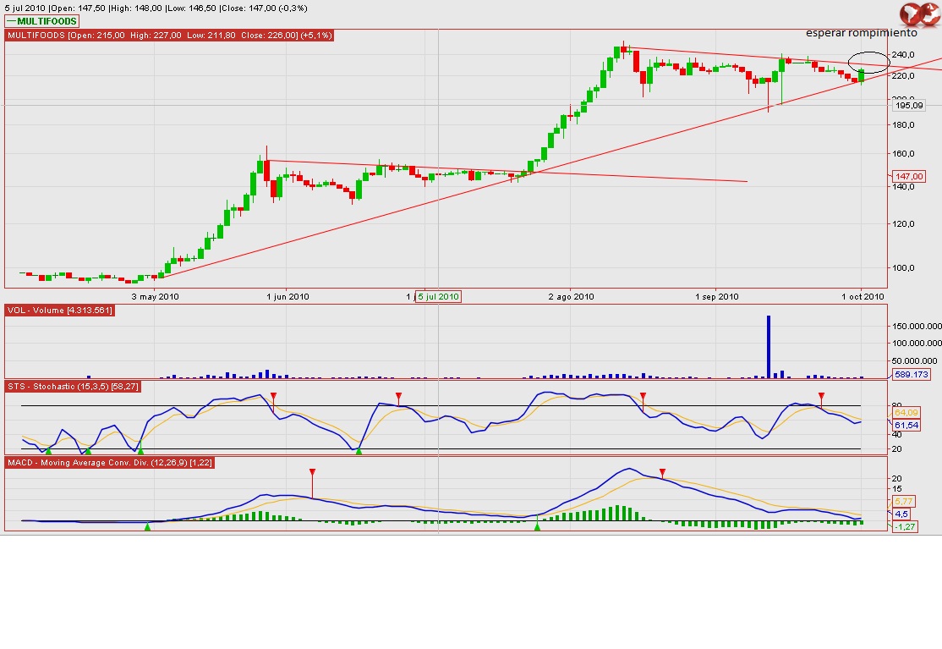
Task: Click first red sell arrow on Stochastic
Action: click(274, 396)
